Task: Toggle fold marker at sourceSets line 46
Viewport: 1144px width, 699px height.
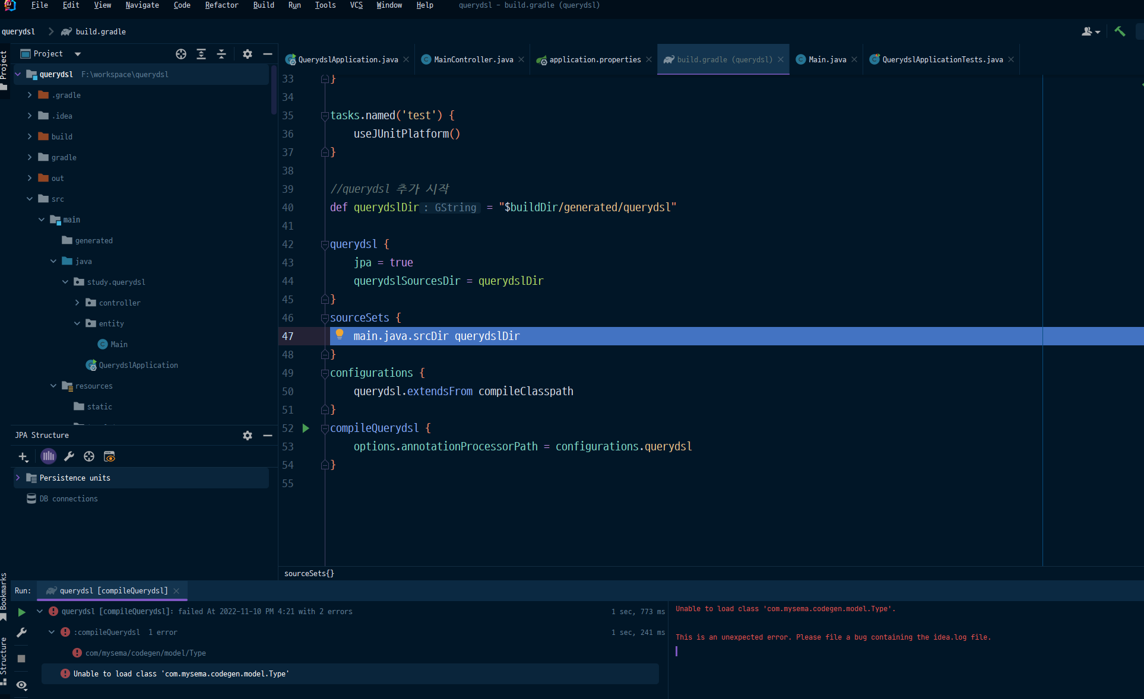Action: point(325,318)
